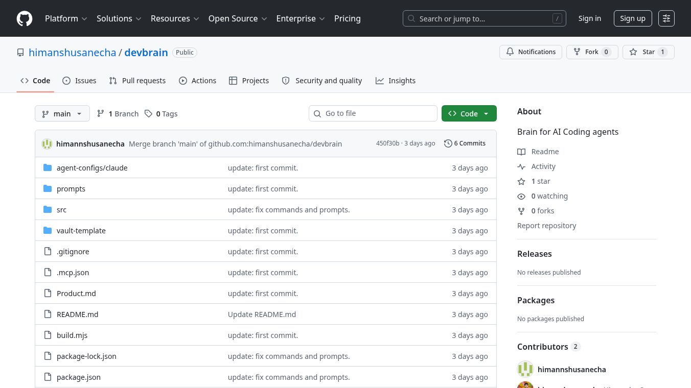This screenshot has height=388, width=691.
Task: Open the .mcp.json file
Action: (73, 273)
